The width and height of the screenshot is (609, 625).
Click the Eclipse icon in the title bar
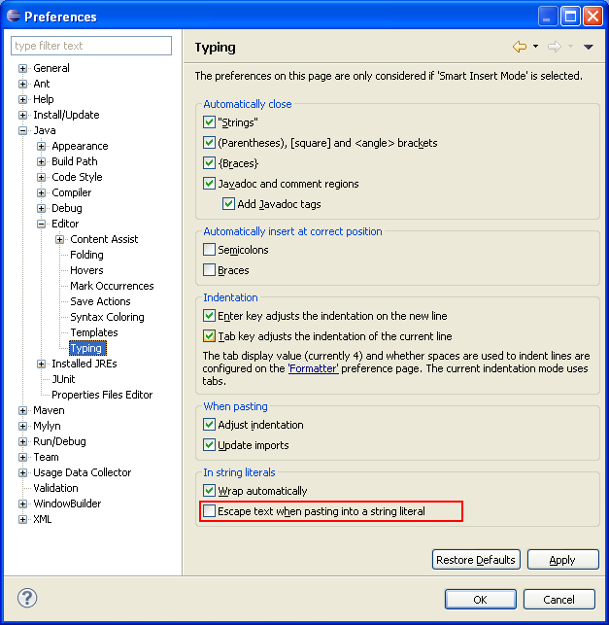tap(14, 16)
